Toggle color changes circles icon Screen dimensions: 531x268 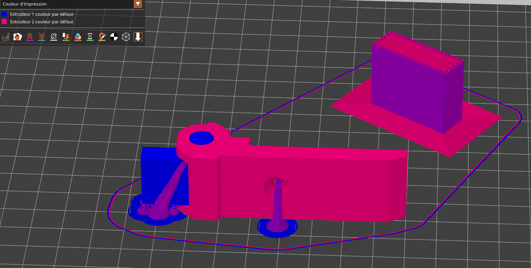coord(78,37)
